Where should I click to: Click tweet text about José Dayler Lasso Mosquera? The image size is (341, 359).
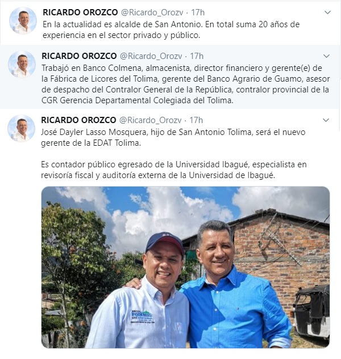pos(173,138)
